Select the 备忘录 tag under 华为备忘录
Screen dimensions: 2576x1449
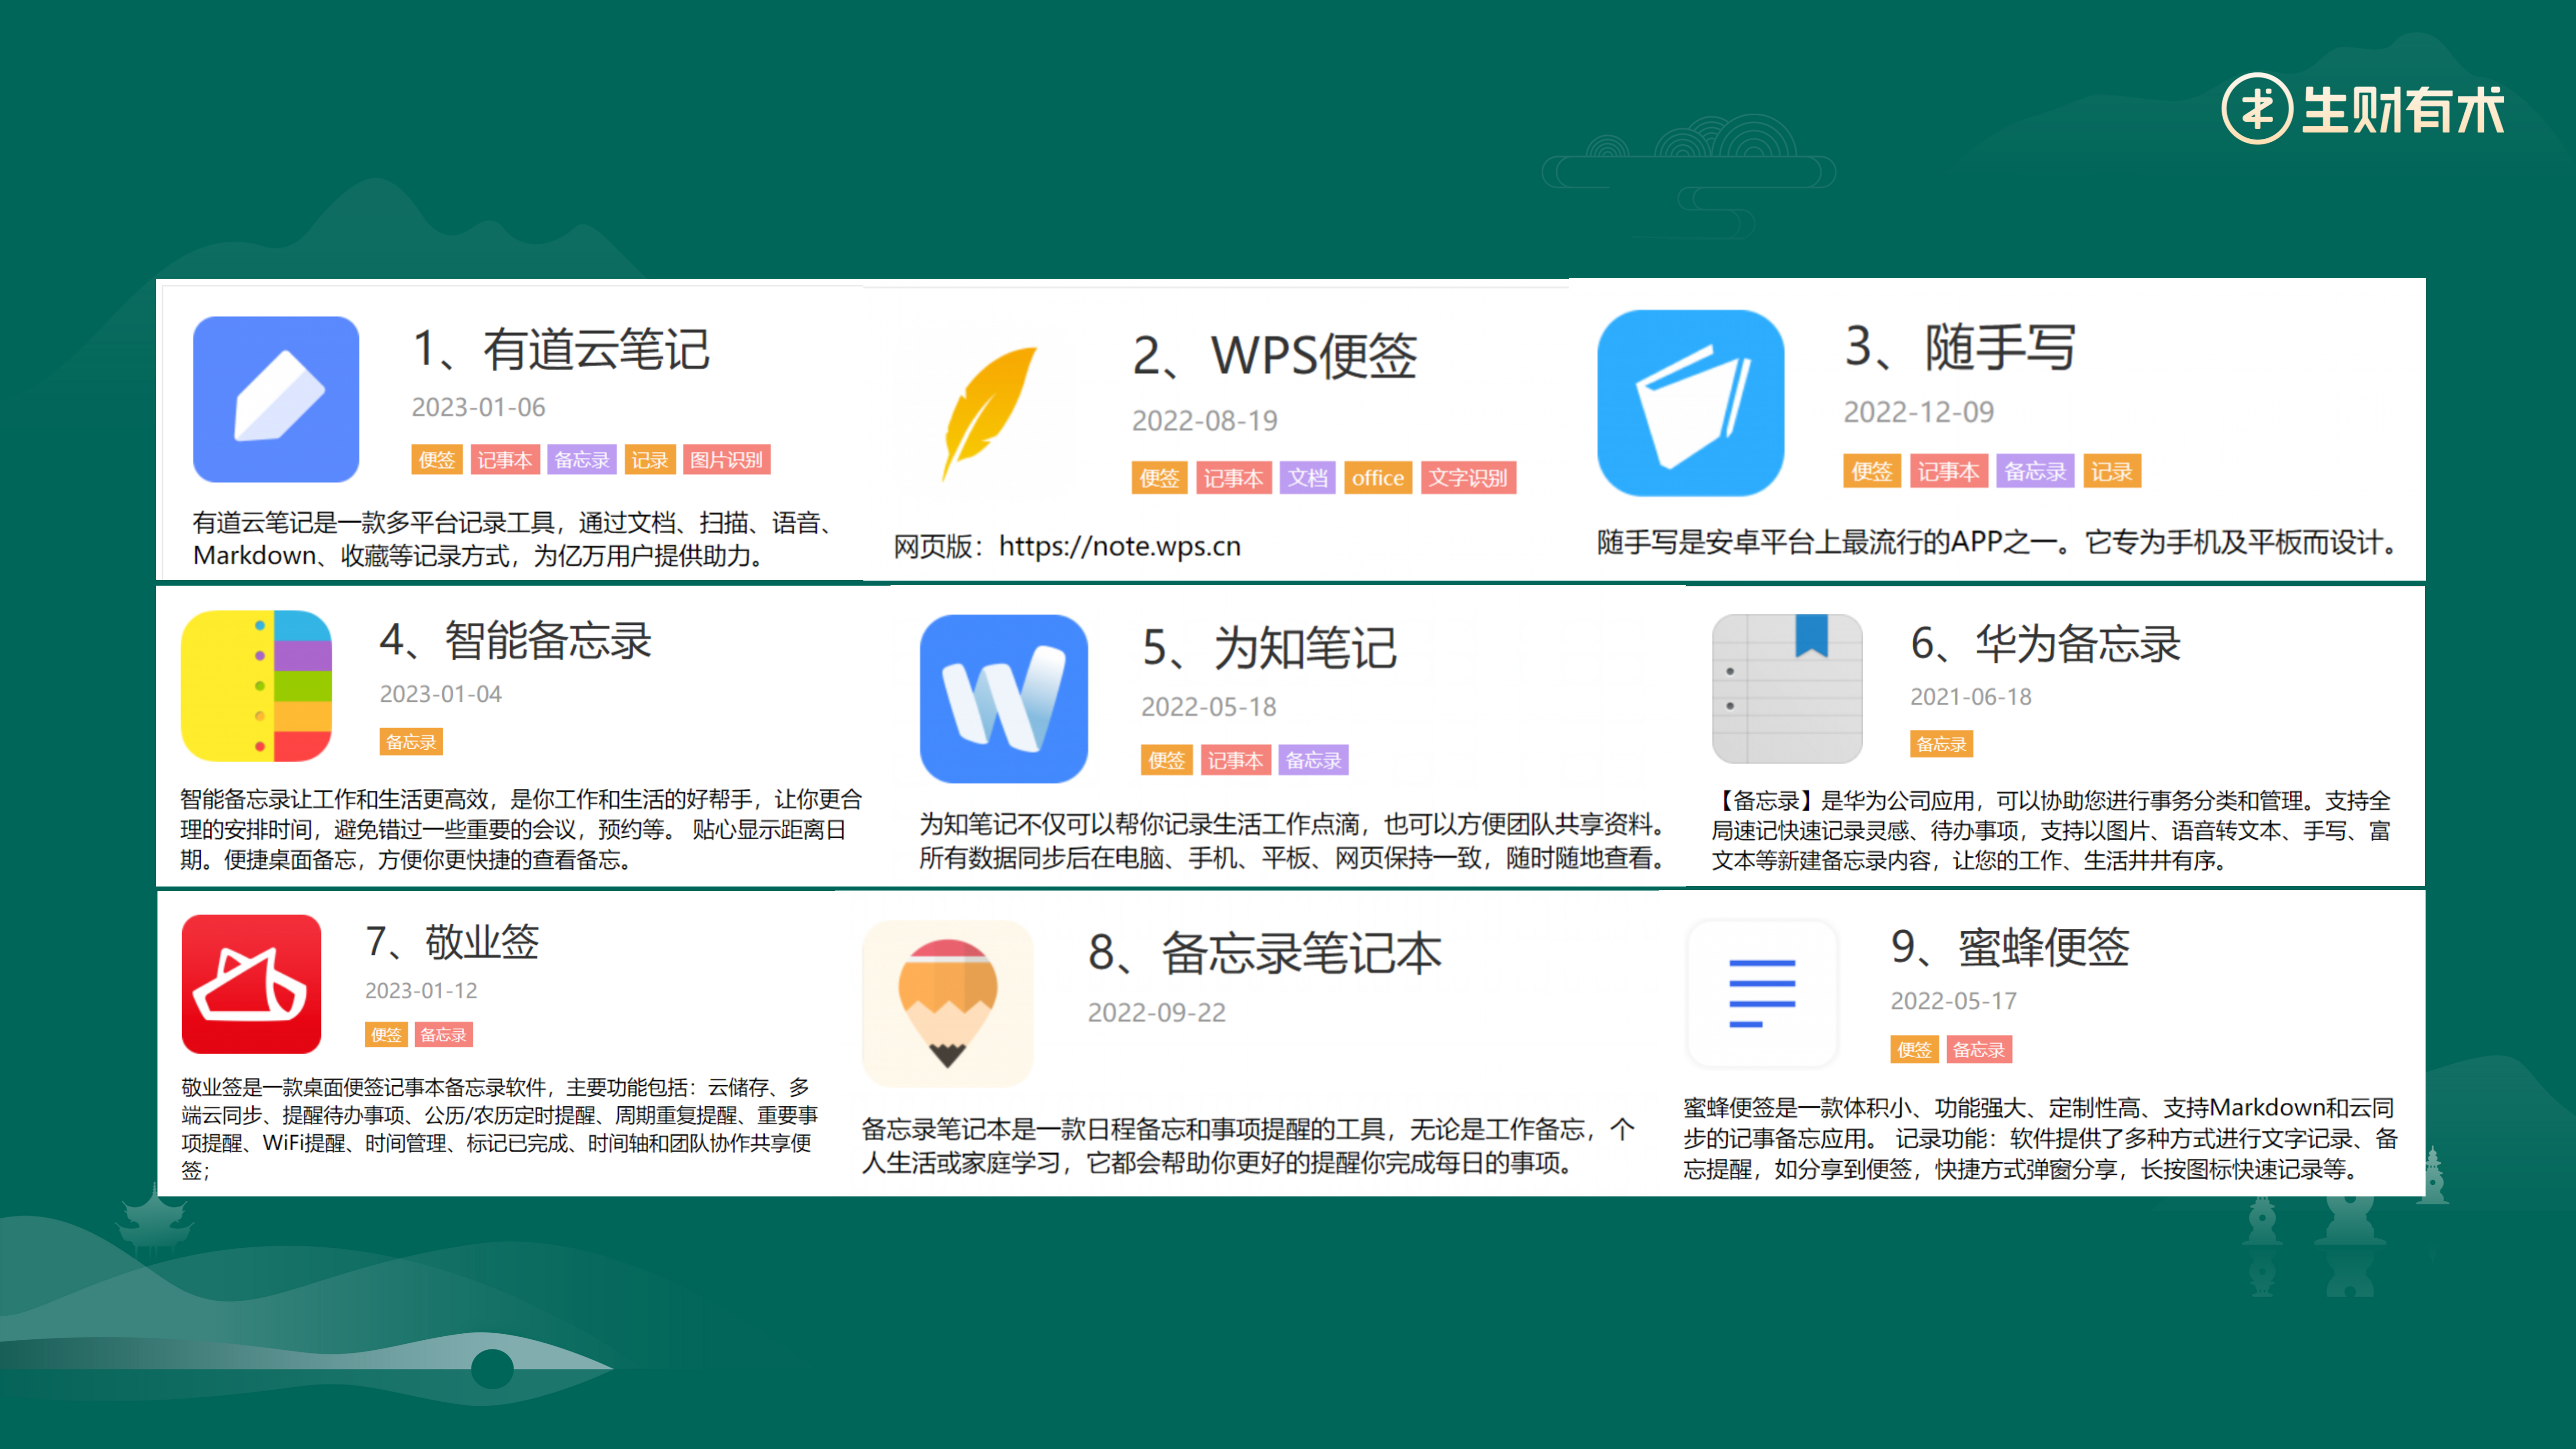tap(1942, 744)
